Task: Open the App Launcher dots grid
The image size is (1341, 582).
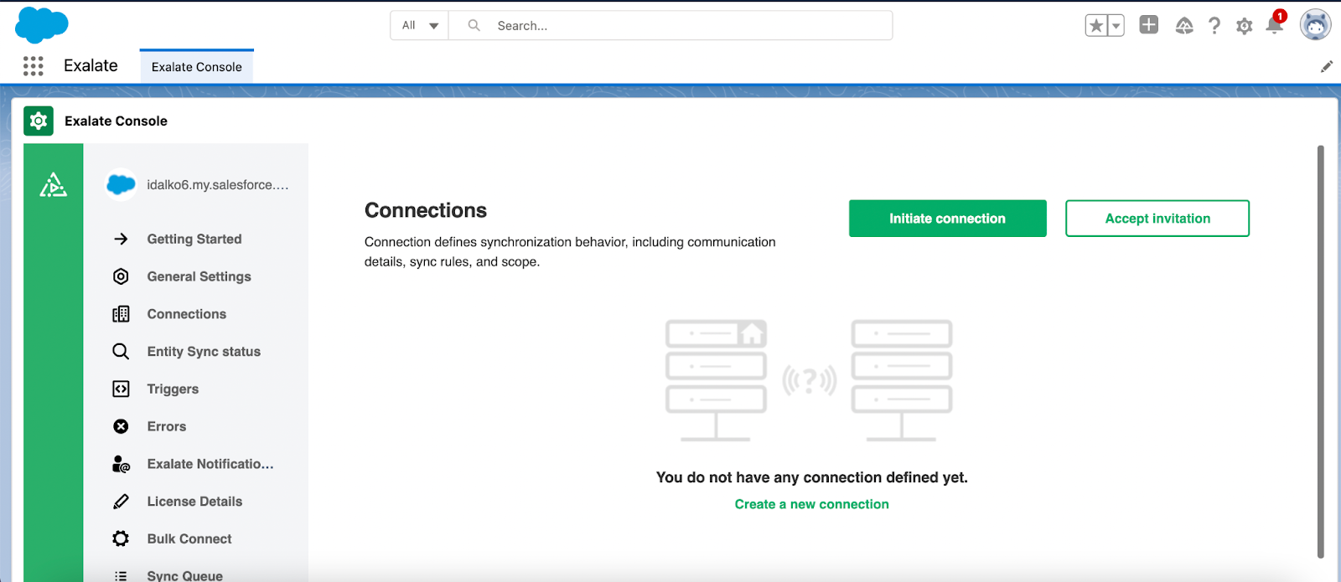Action: (34, 66)
